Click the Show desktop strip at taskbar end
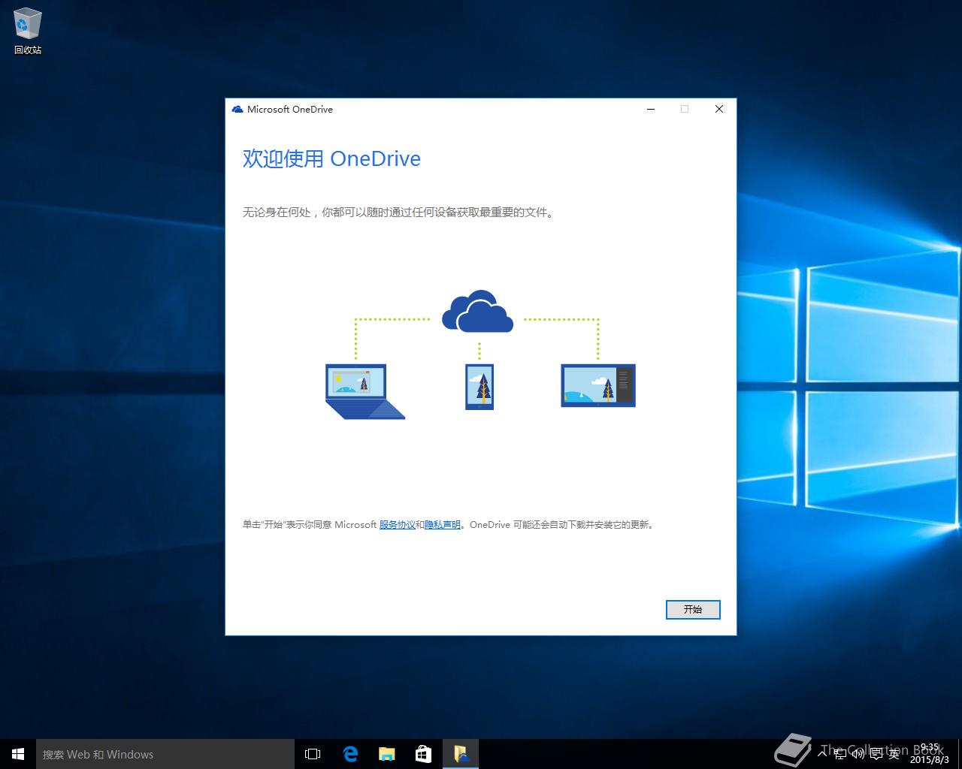 tap(960, 754)
